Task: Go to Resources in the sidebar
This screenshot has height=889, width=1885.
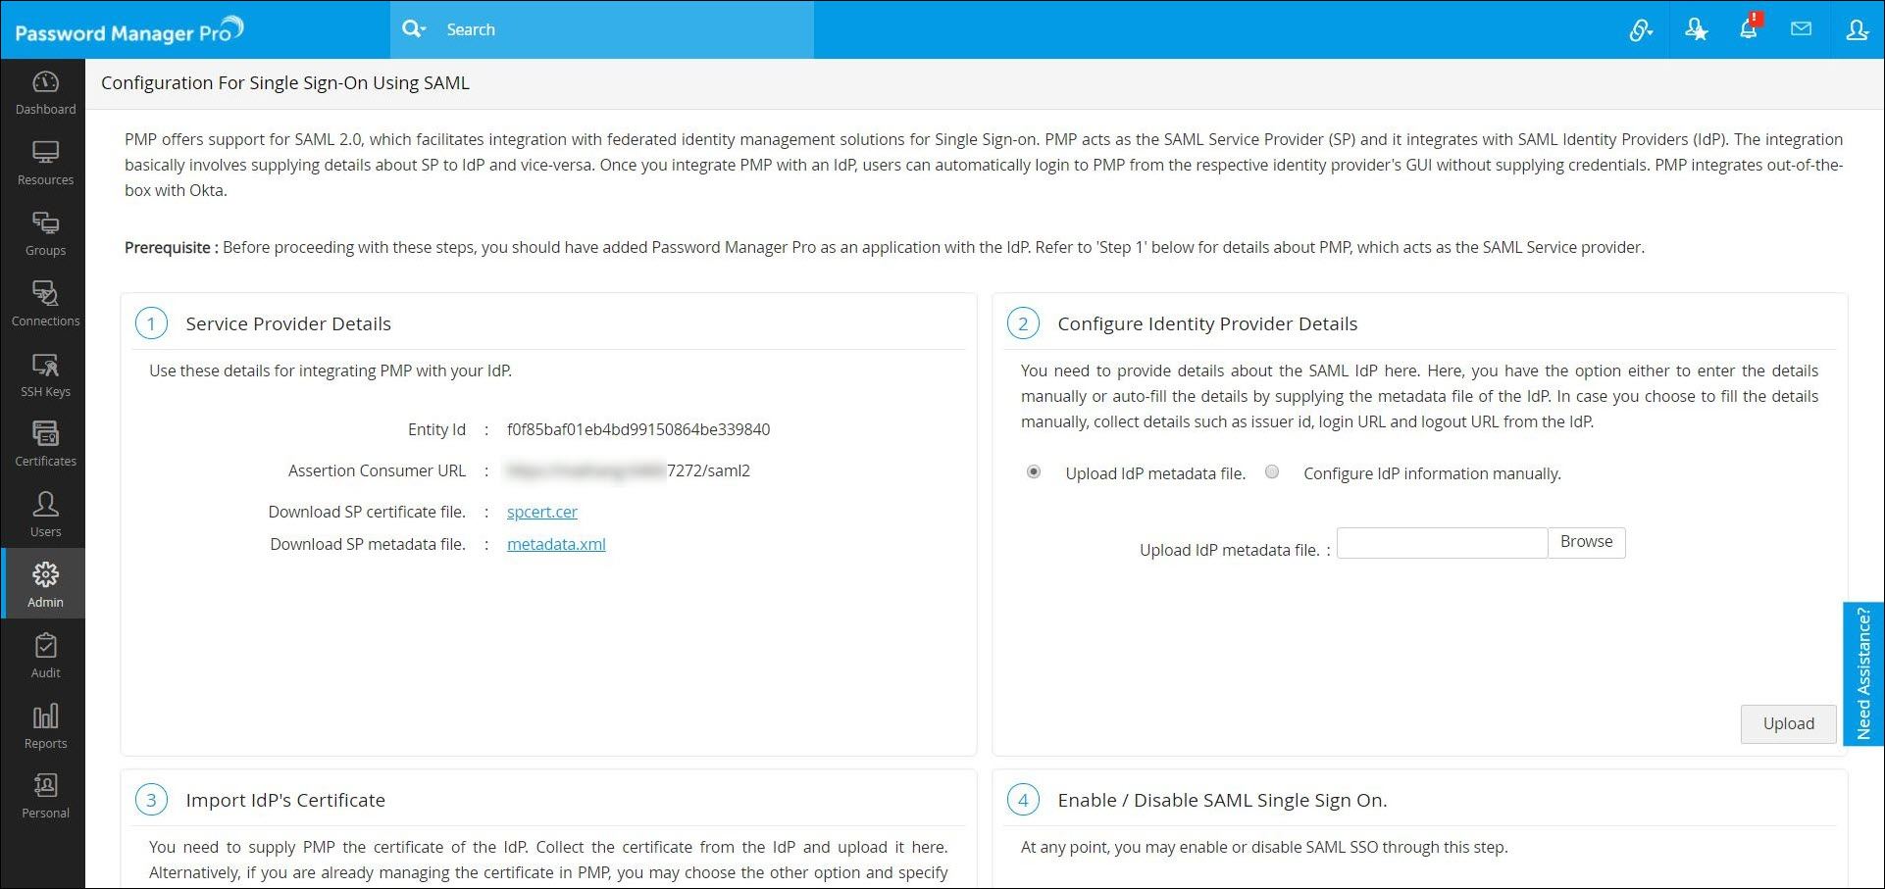Action: (45, 165)
